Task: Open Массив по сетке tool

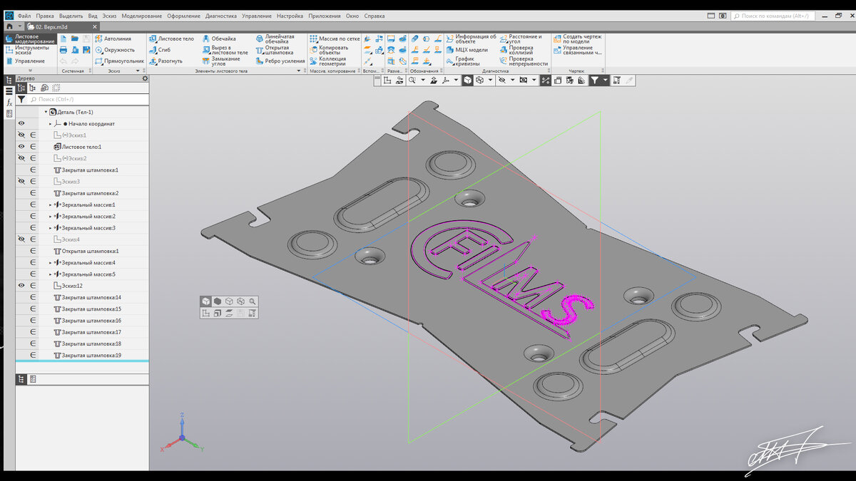Action: pos(335,38)
